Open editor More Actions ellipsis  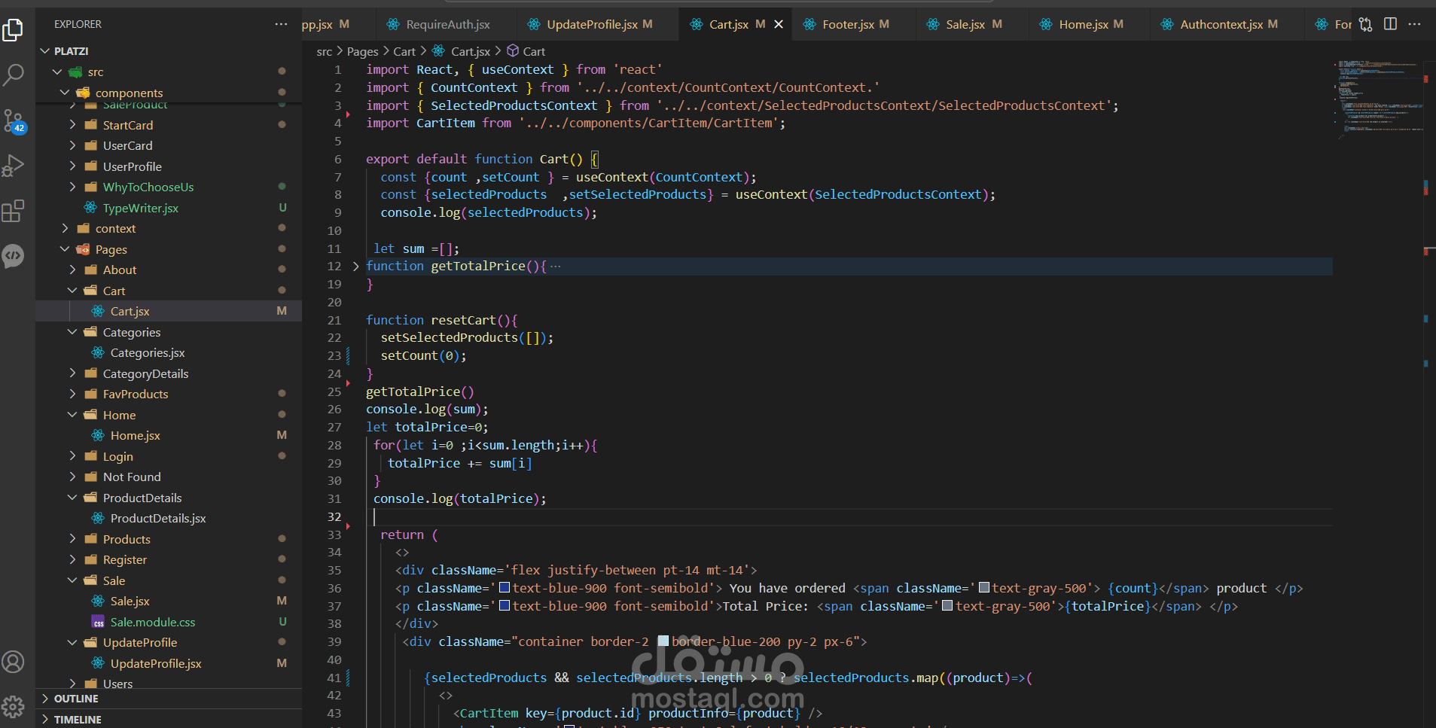pyautogui.click(x=1414, y=24)
